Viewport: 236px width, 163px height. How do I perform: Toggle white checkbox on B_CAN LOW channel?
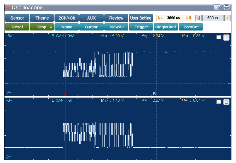tap(219, 37)
